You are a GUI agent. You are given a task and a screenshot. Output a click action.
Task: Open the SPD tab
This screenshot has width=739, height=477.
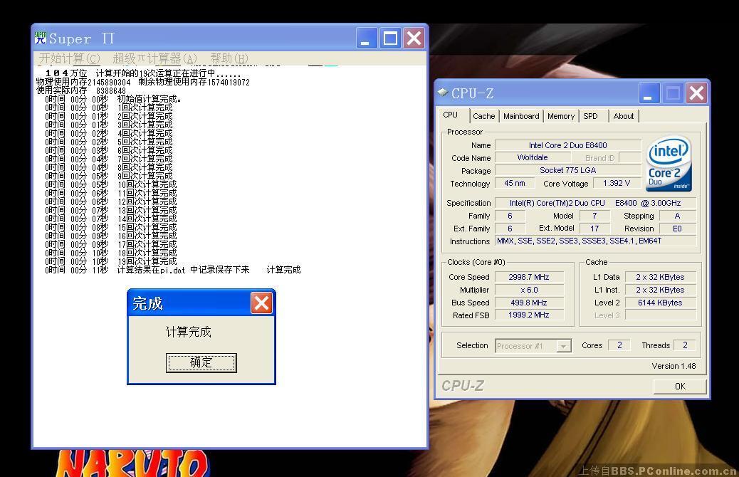pos(590,116)
